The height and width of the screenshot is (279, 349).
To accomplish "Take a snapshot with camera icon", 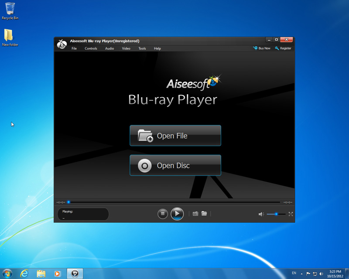I will pyautogui.click(x=195, y=214).
